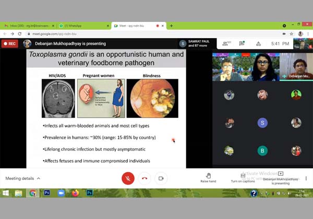The height and width of the screenshot is (219, 313).
Task: Open Zoom from the Windows taskbar
Action: tap(61, 193)
